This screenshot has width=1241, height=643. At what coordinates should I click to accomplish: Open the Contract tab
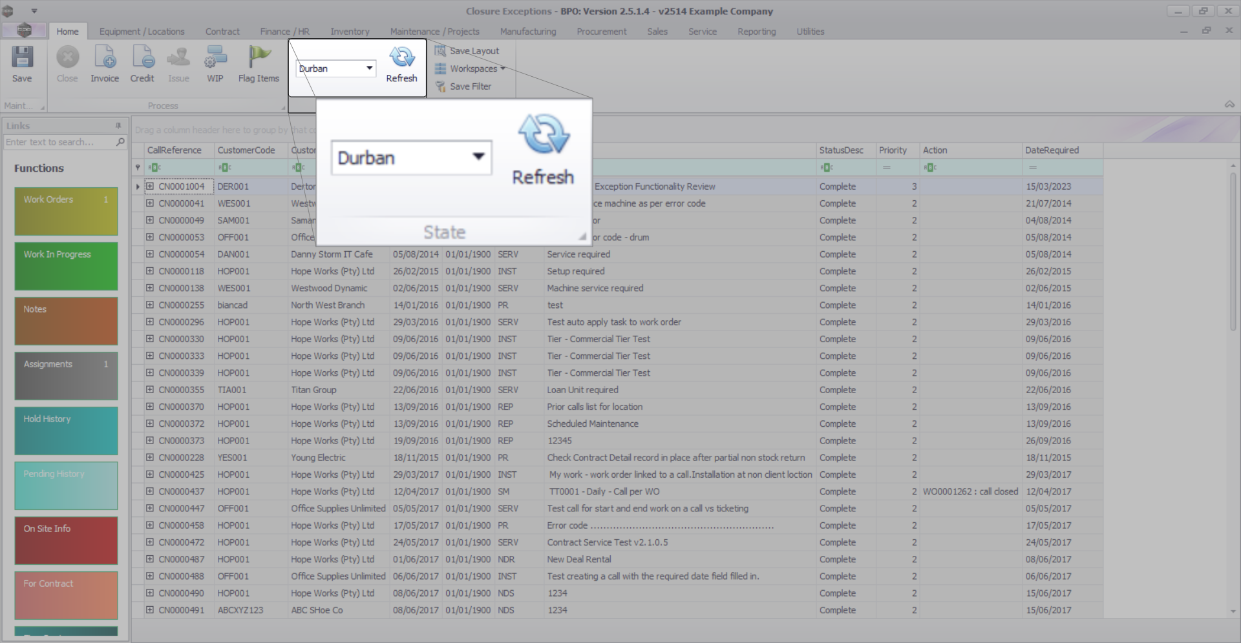coord(222,31)
